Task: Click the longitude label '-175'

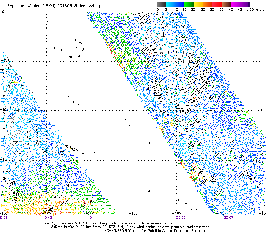Action: (x=46, y=213)
